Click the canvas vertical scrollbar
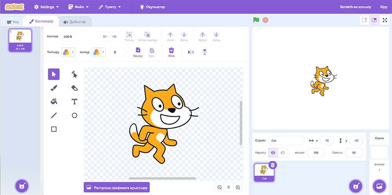The height and width of the screenshot is (195, 392). (241, 123)
